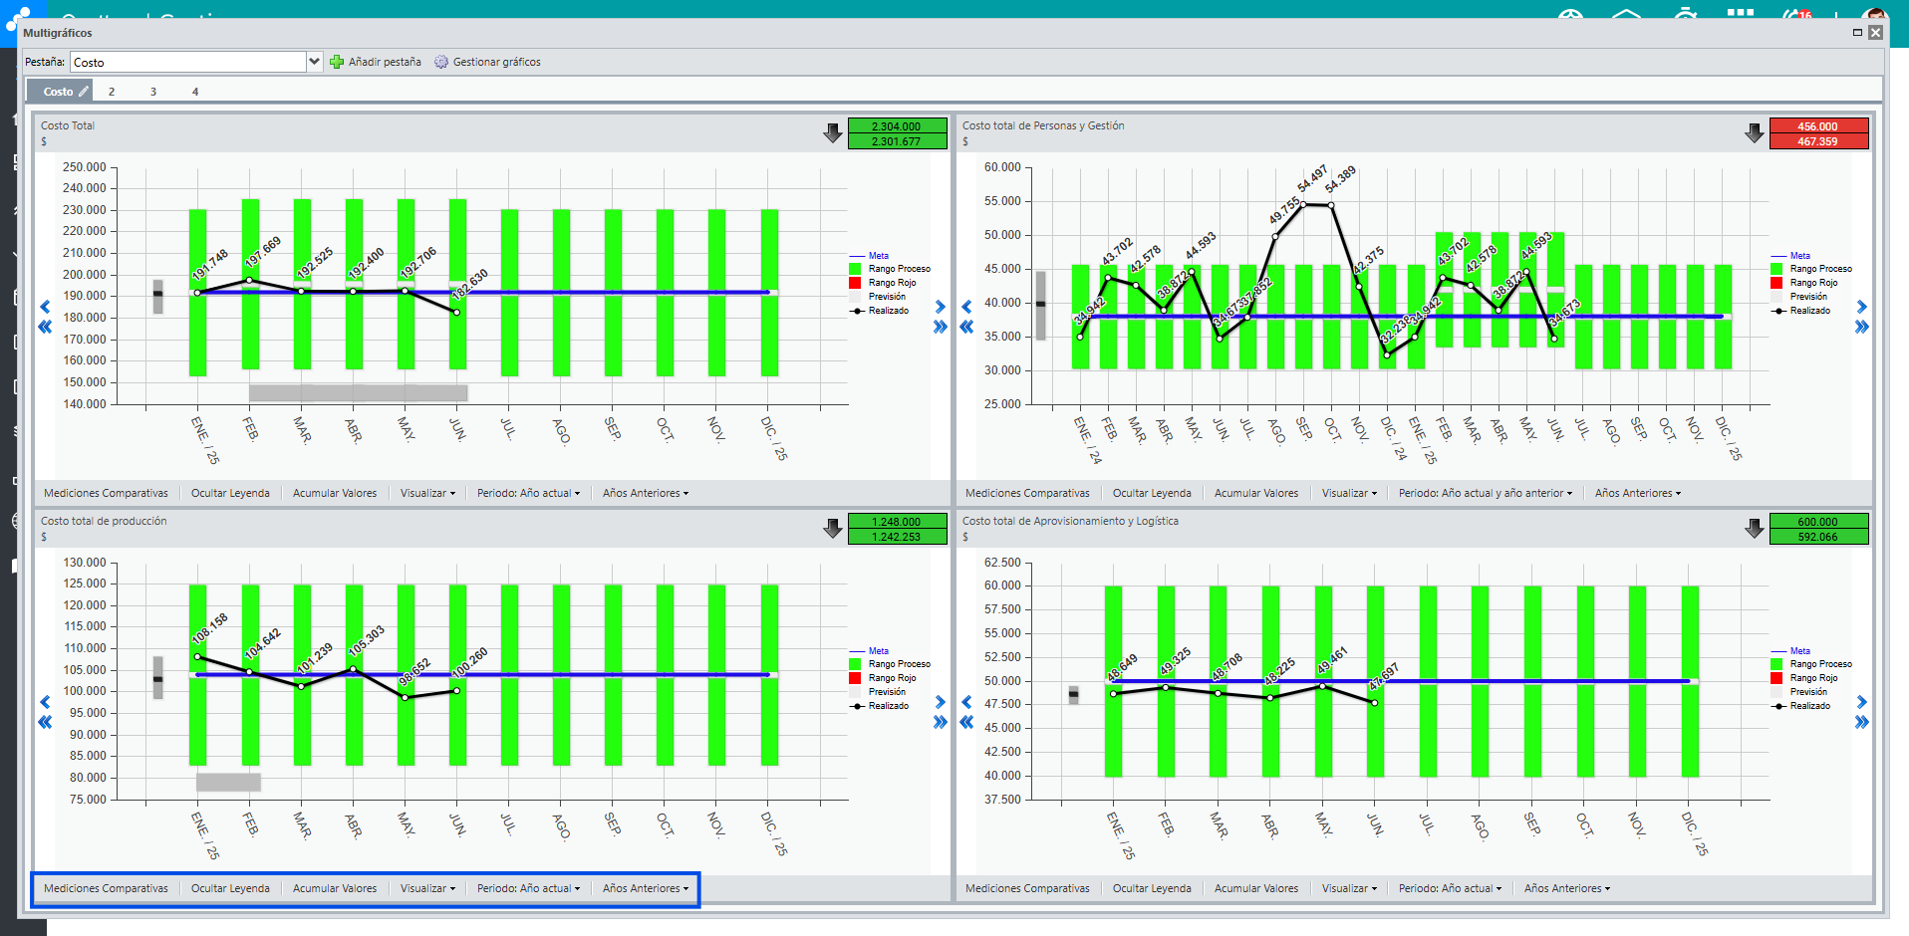Screen dimensions: 1909x936
Task: Click Mediciones Comparativas on Aprovisionamiento chart
Action: point(1027,888)
